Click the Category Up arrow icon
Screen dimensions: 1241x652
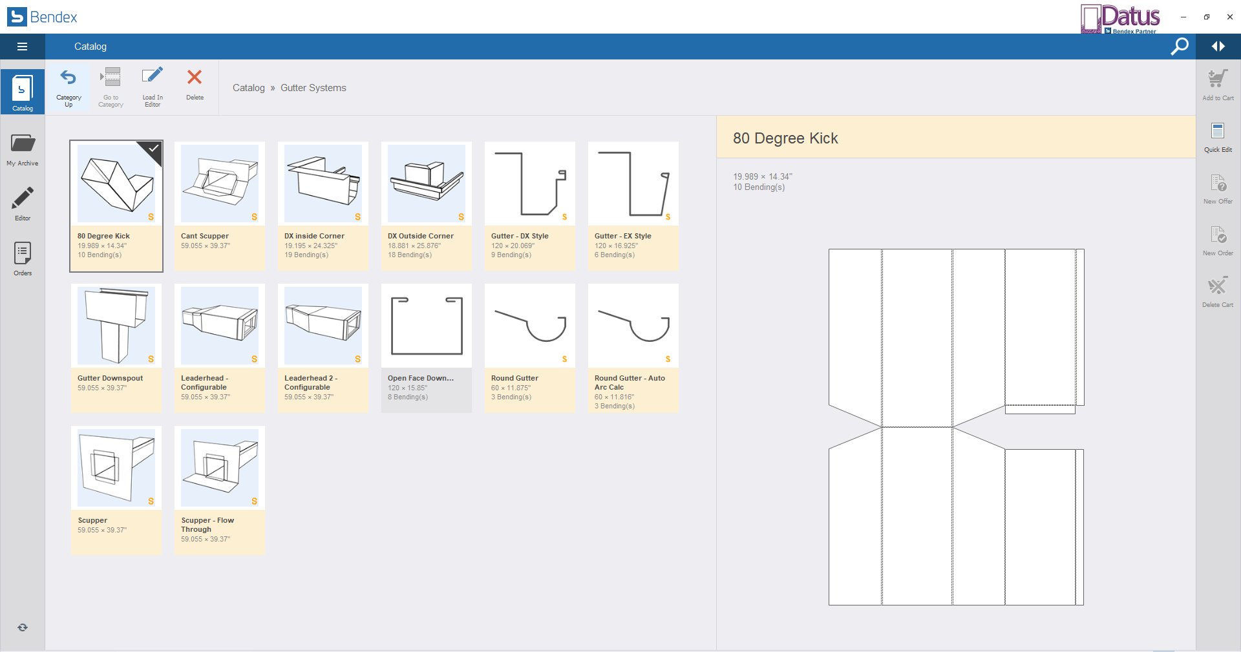[x=69, y=78]
